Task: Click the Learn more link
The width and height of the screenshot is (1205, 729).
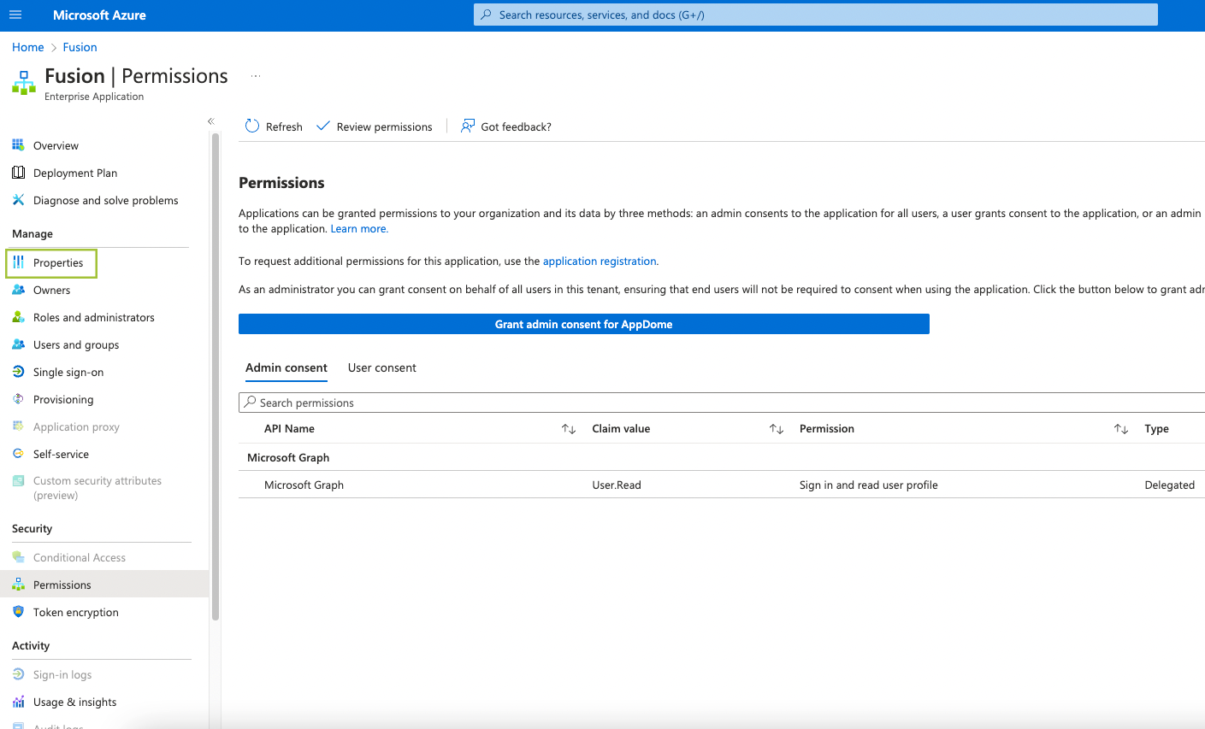Action: 359,229
